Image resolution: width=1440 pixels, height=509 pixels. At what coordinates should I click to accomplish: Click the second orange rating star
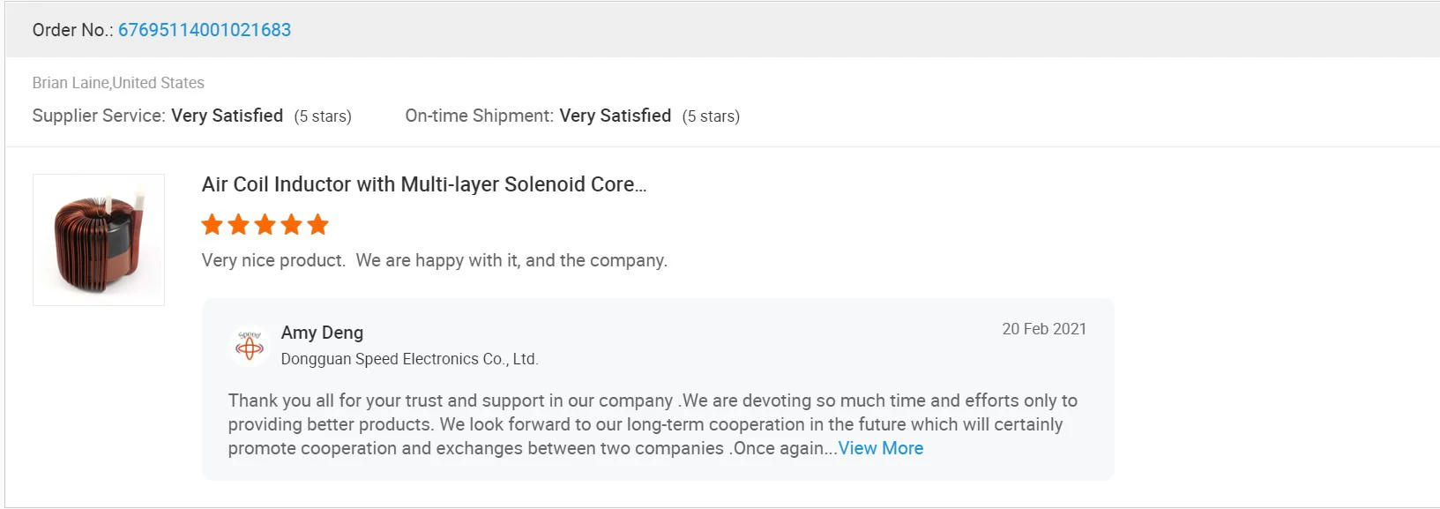[x=239, y=225]
